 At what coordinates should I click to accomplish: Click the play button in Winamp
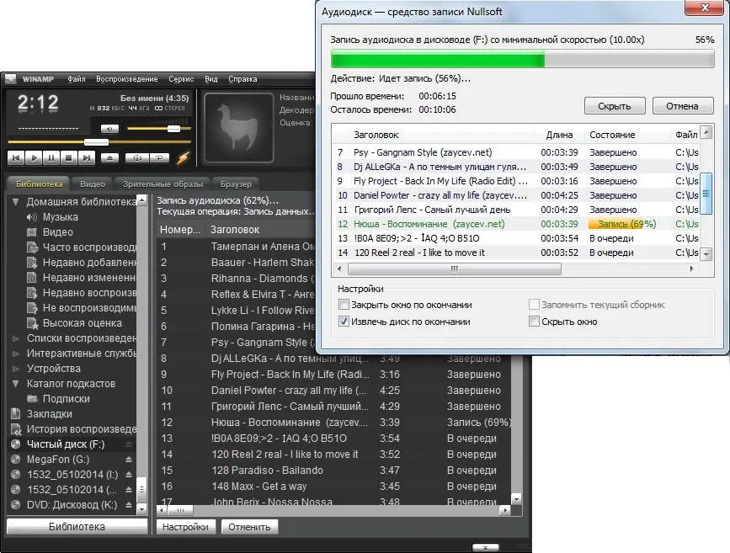pos(34,158)
